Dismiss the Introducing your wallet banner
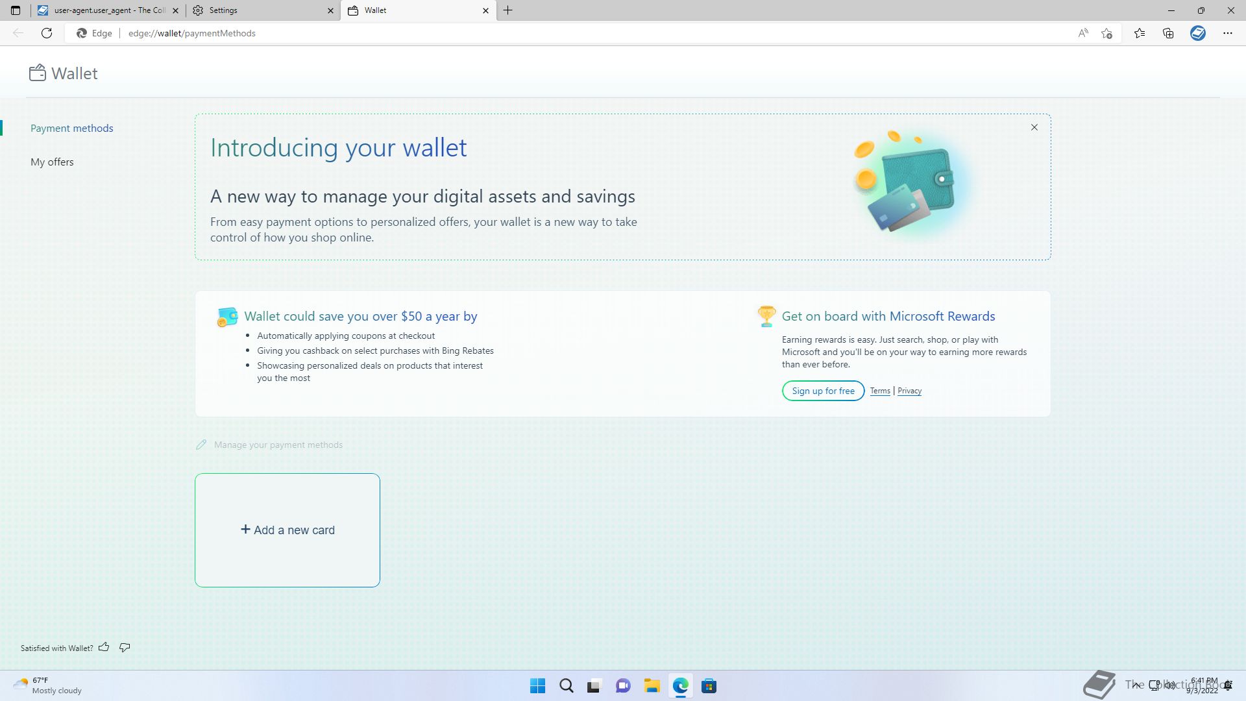The image size is (1246, 701). point(1034,127)
